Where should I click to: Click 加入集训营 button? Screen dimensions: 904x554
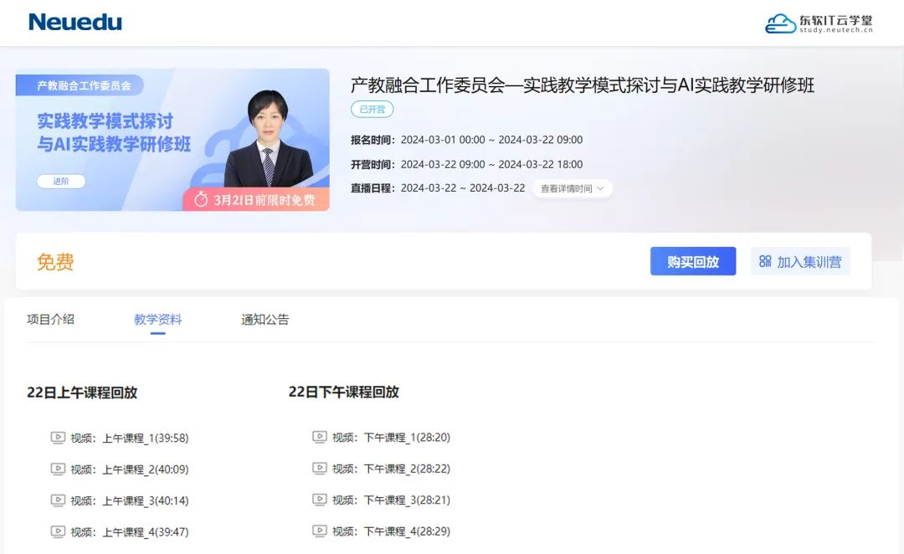click(800, 261)
